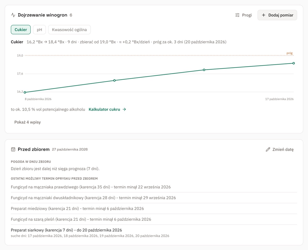Select the Fungicyd na szarą pleśń row
Image resolution: width=308 pixels, height=250 pixels.
pos(154,219)
